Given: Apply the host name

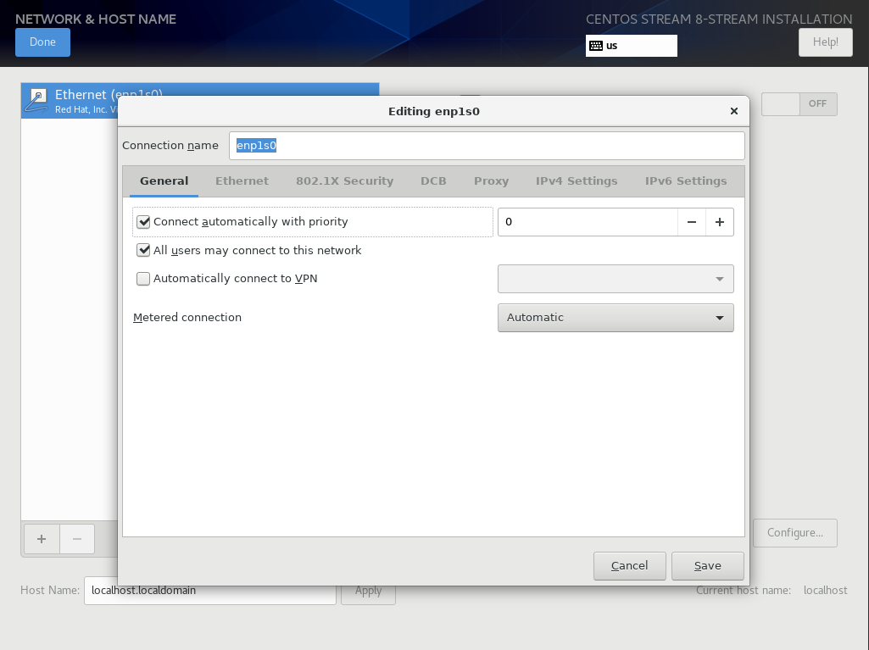Looking at the screenshot, I should tap(368, 591).
